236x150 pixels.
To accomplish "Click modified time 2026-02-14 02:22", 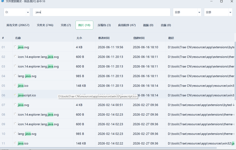I will point(110,143).
